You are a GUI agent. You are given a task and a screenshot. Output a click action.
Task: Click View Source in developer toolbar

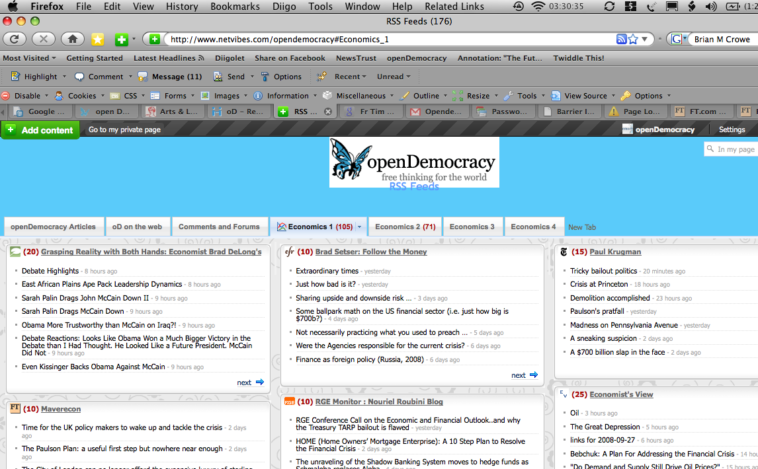pos(579,96)
